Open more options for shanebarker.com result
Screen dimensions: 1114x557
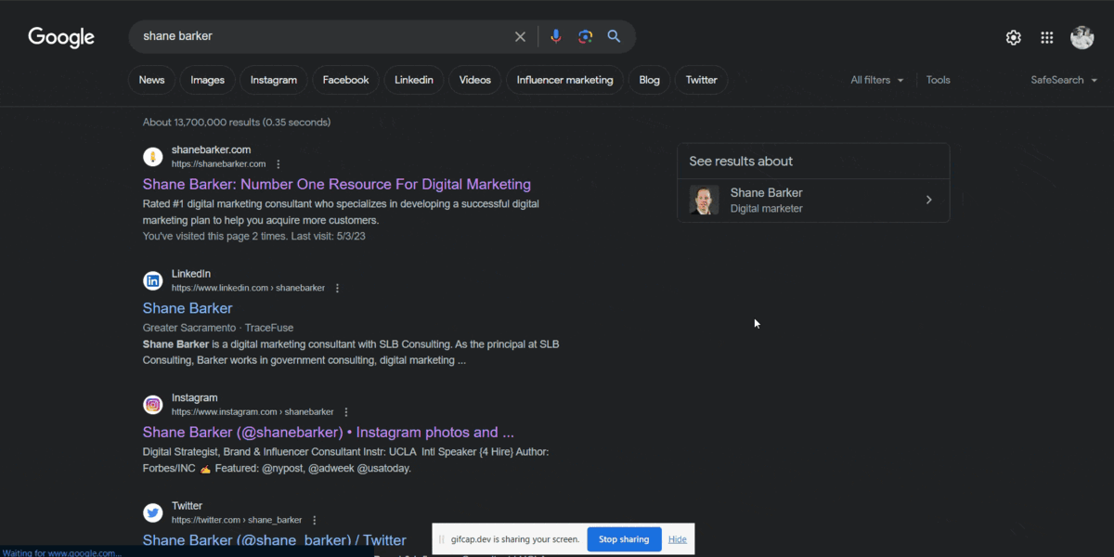click(278, 164)
